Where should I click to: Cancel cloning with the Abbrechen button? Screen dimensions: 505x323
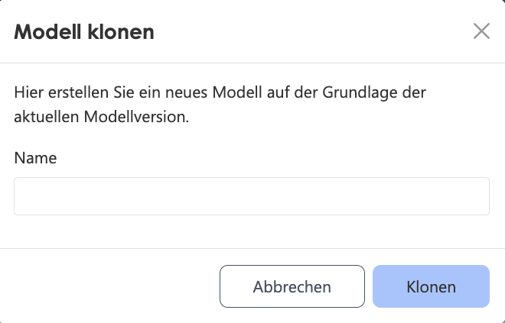[x=292, y=286]
